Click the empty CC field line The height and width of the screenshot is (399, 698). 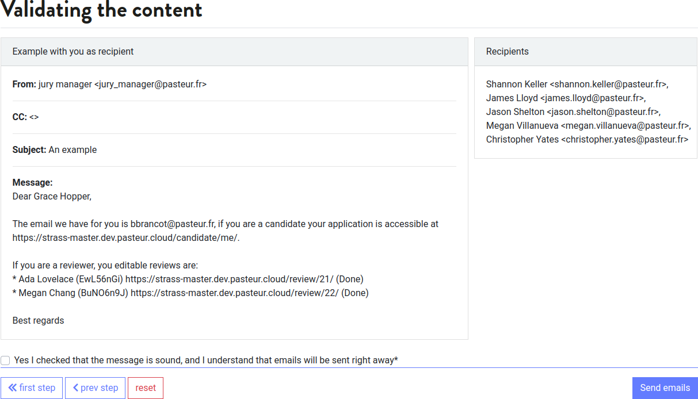(34, 117)
